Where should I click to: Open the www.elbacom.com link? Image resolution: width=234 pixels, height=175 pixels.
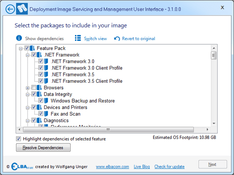112,167
